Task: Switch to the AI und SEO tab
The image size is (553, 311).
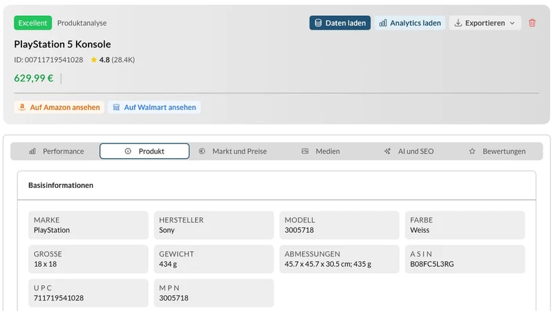Action: pyautogui.click(x=409, y=151)
